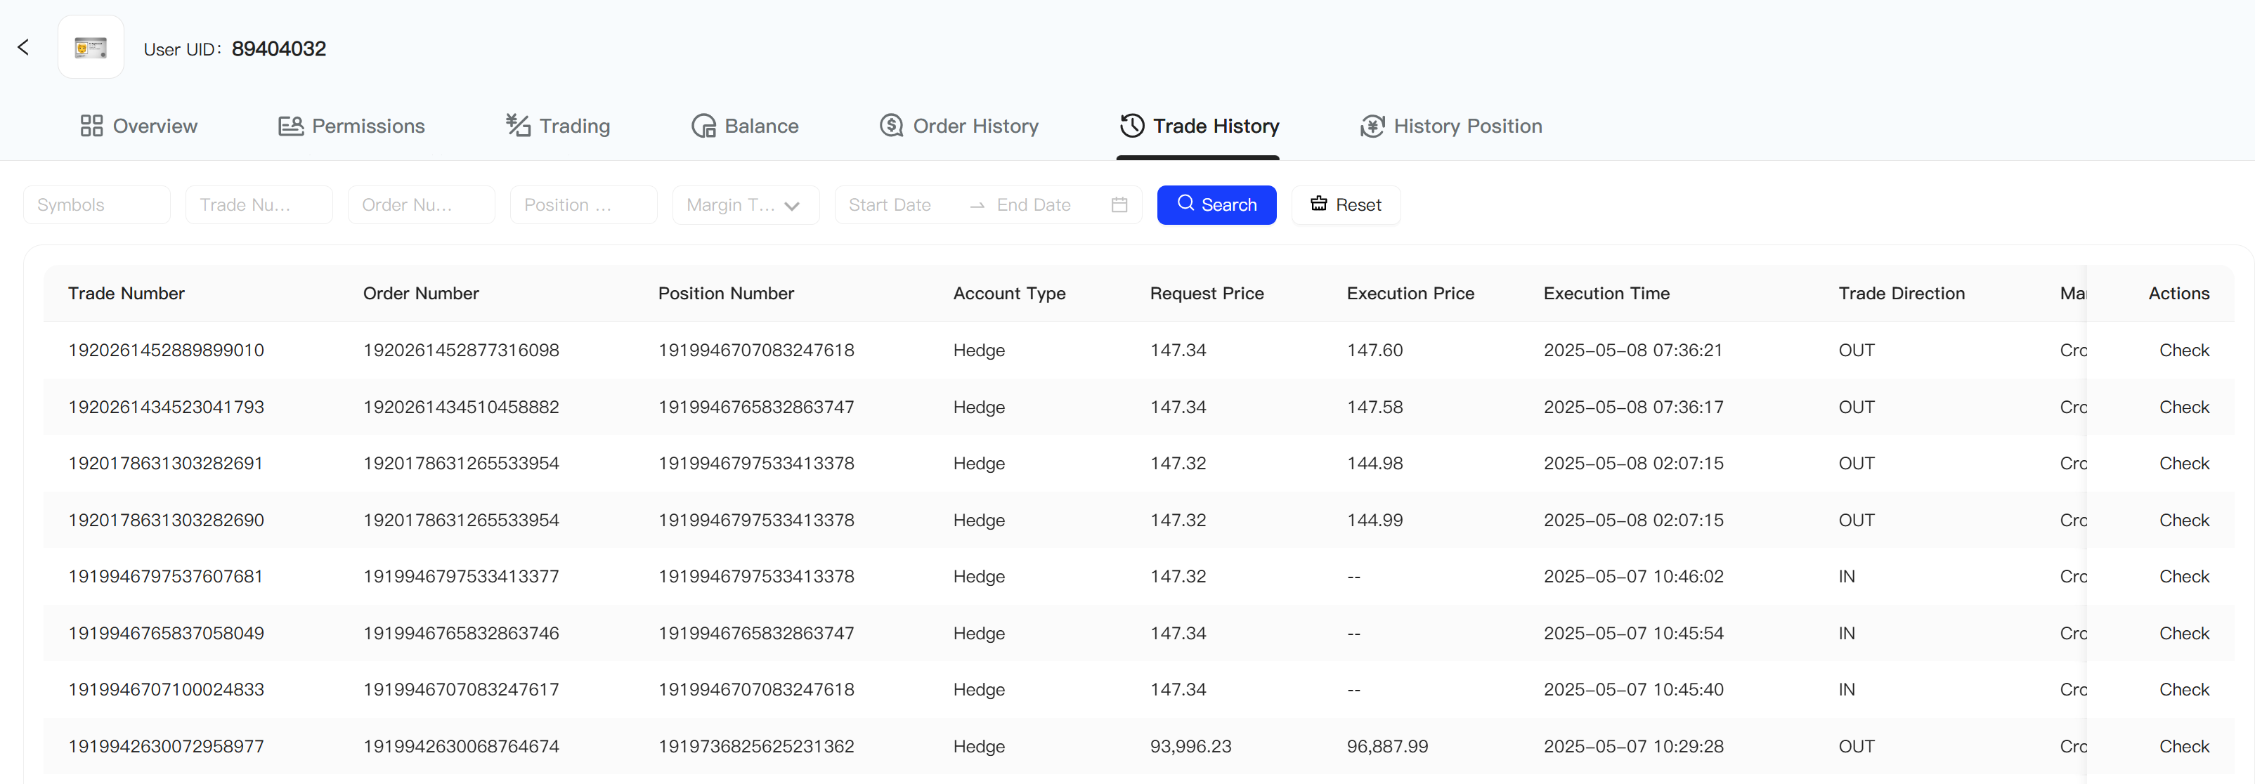Expand the Margin Type dropdown
Screen dimensions: 2255x784
tap(746, 204)
